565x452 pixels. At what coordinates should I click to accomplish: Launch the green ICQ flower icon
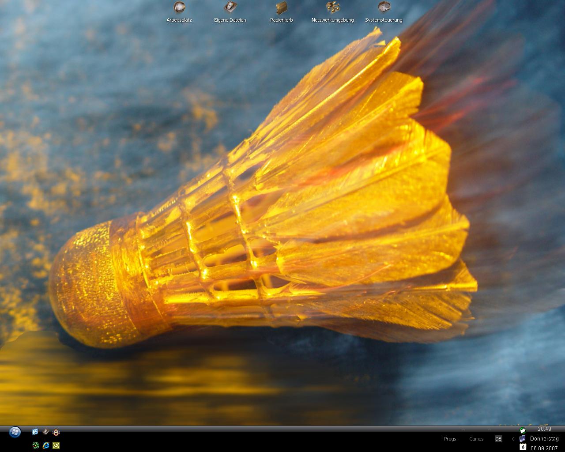pos(36,445)
